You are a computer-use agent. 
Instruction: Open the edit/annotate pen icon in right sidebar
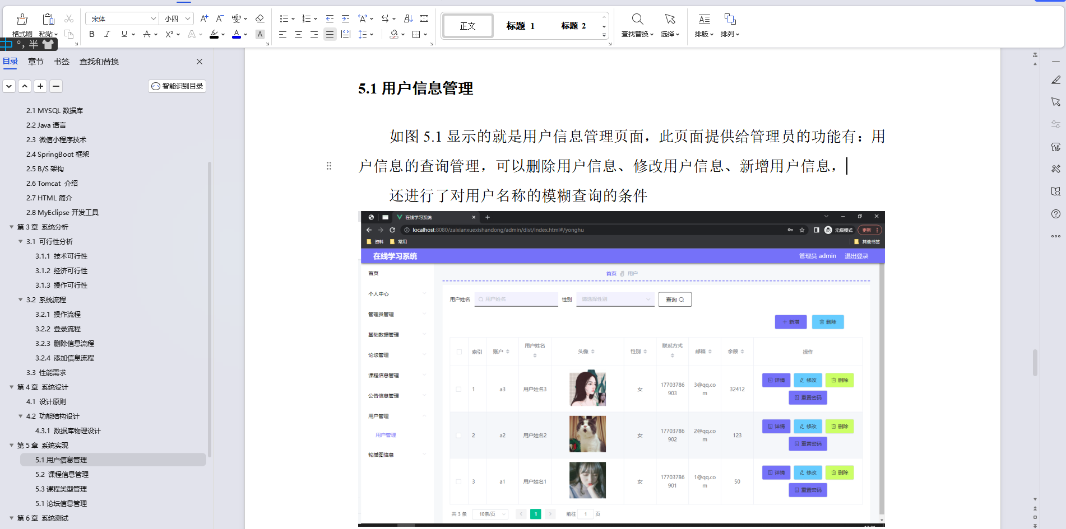click(x=1056, y=80)
